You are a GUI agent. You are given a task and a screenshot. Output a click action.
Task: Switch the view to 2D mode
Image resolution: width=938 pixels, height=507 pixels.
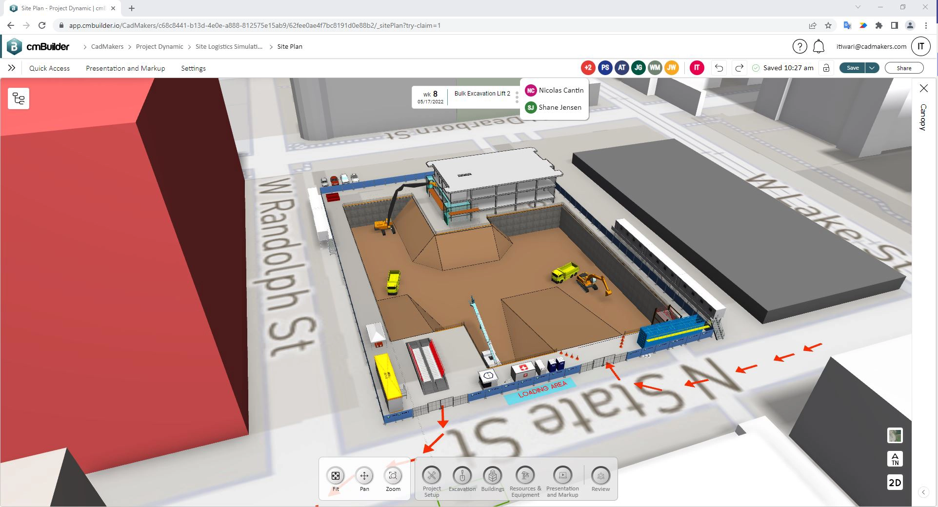point(895,483)
